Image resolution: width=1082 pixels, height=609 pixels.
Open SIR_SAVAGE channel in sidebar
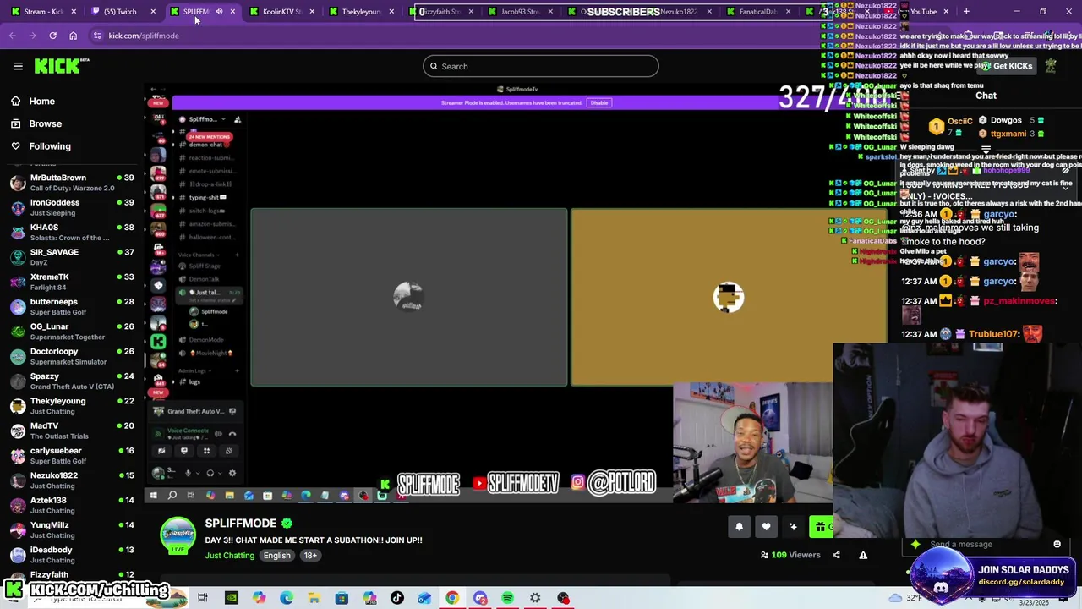click(72, 257)
